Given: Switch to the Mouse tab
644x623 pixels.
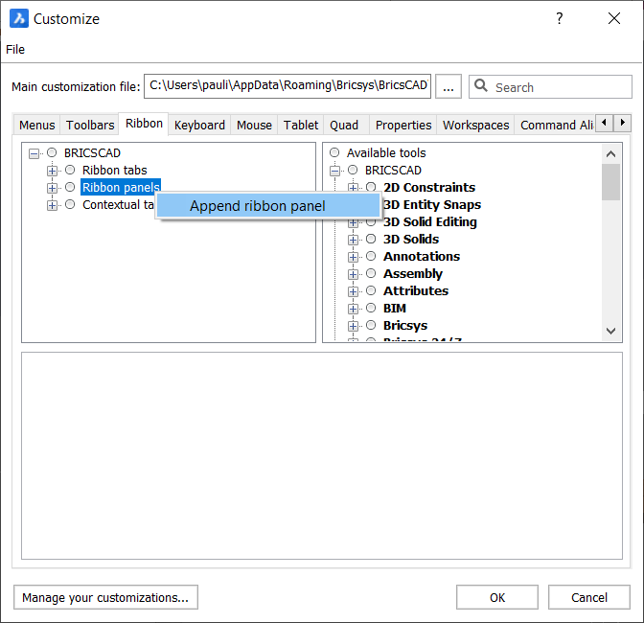Looking at the screenshot, I should pyautogui.click(x=254, y=125).
